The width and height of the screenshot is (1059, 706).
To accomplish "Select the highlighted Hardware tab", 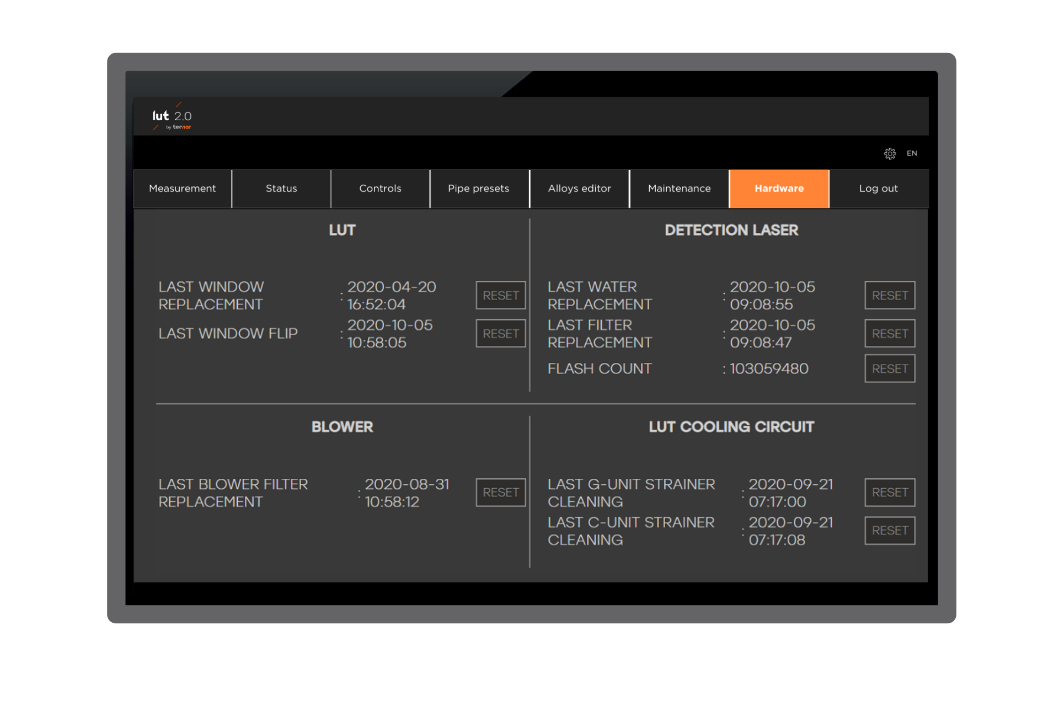I will (779, 189).
